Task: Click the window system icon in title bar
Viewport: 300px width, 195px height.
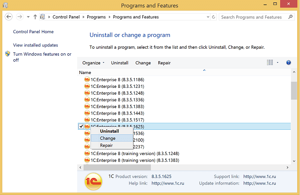Action: coord(6,5)
